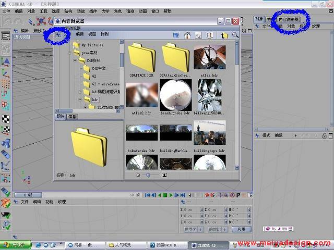334x250 pixels.
Task: Expand the 3DATTACK HDR tree subfolder
Action: [85, 107]
